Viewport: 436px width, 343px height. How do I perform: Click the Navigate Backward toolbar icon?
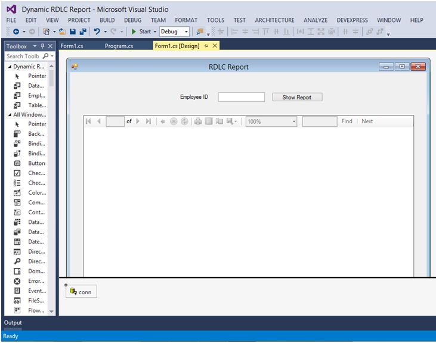(x=16, y=32)
